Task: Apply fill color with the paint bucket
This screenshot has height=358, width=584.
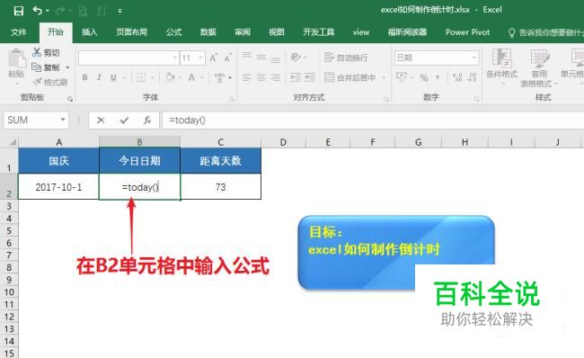Action: tap(170, 77)
